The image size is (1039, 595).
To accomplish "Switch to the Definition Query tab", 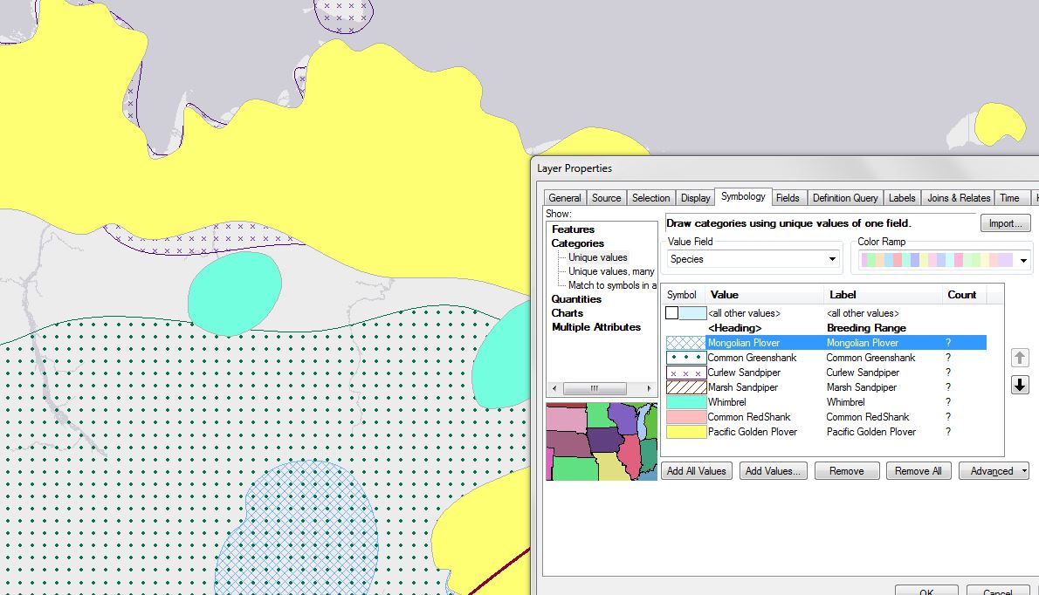I will [x=844, y=198].
